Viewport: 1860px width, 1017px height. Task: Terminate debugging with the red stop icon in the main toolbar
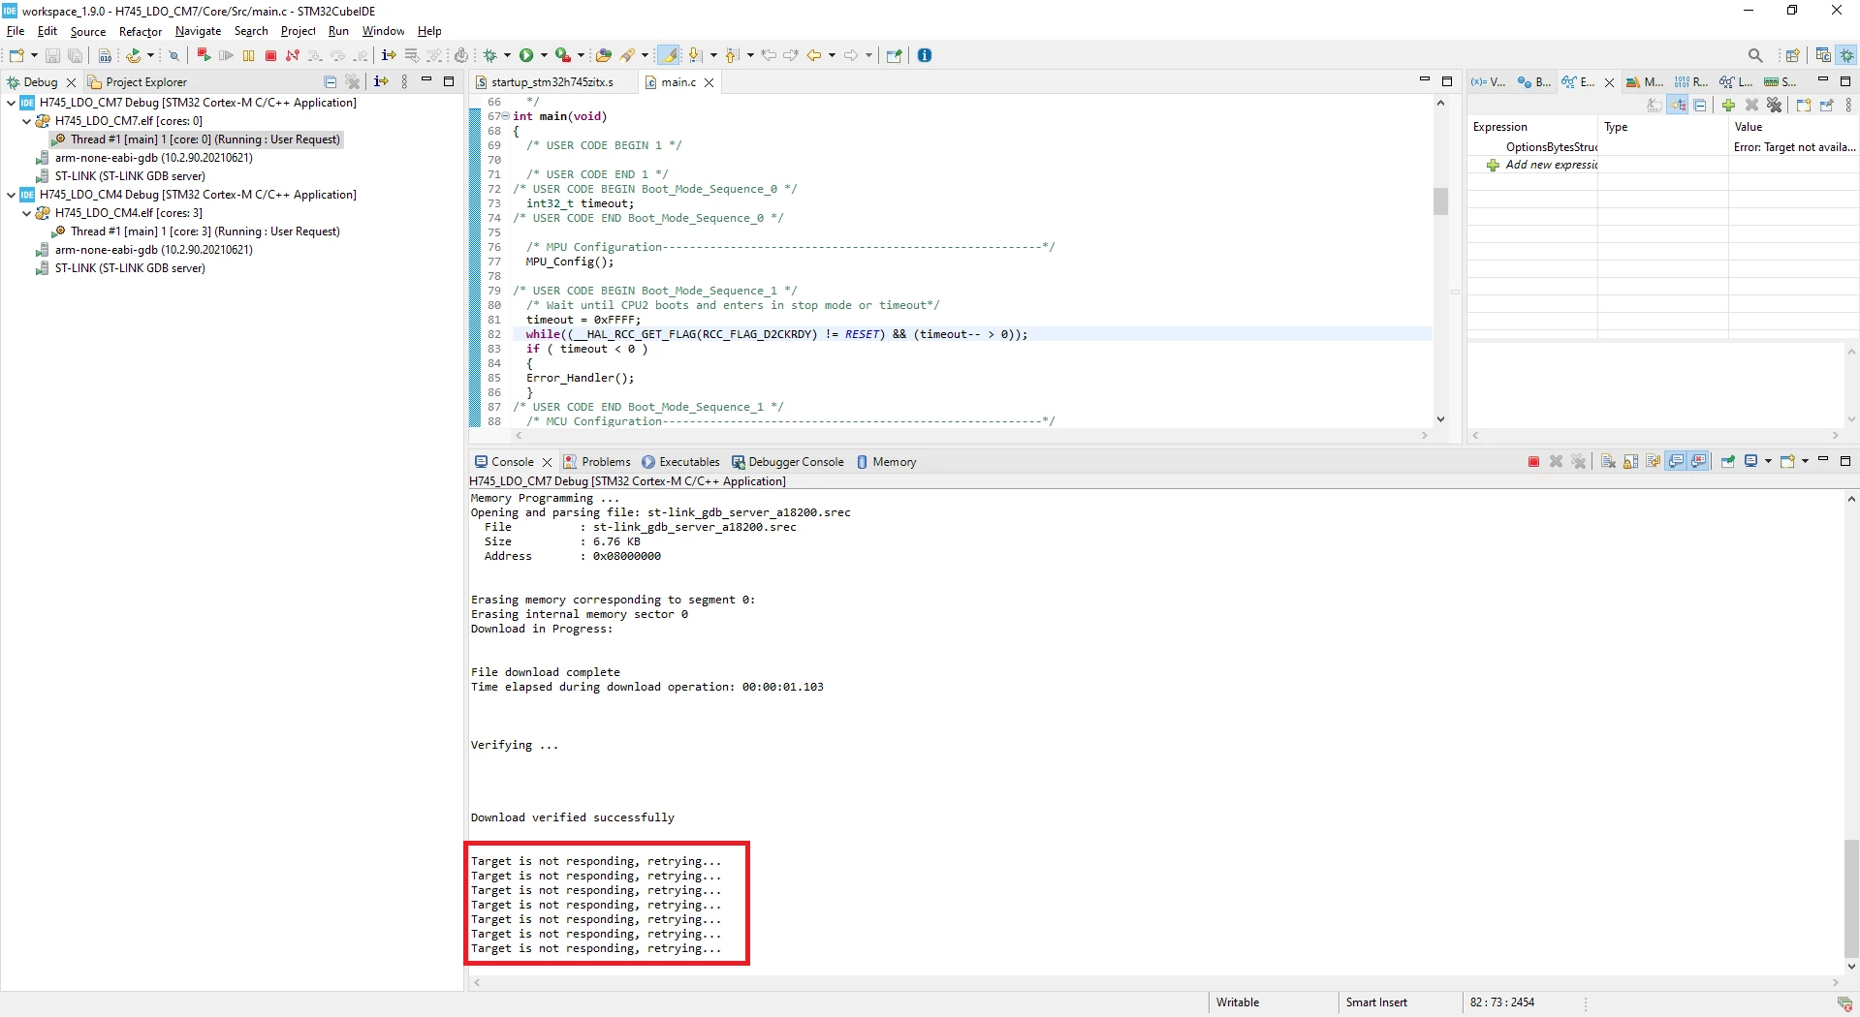coord(270,55)
